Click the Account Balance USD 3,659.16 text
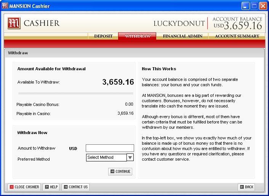Screen dimensions: 269x196 238,24
